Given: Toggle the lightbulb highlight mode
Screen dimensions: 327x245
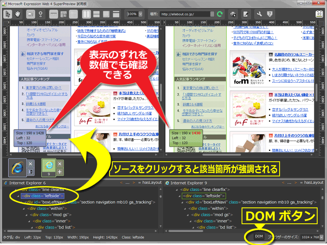Looking at the screenshot, I should point(40,14).
